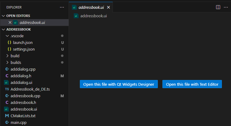Click the settings.json braces file icon
The image size is (231, 126).
[x=9, y=49]
